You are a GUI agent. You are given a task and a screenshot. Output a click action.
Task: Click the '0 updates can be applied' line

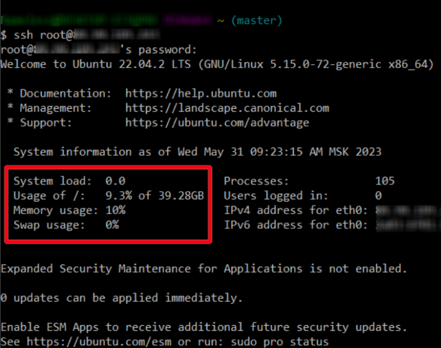[x=121, y=298]
